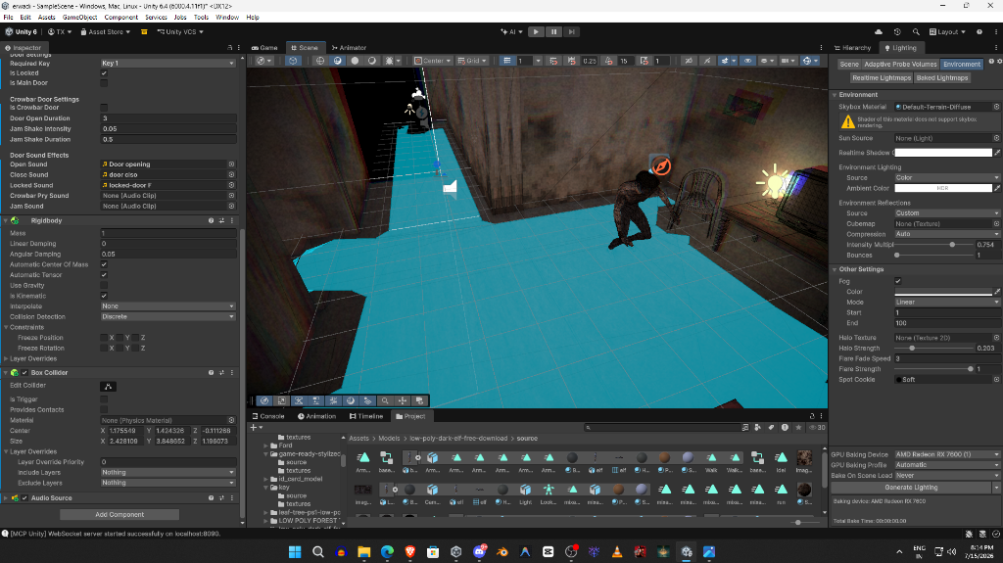Select the last tool in overlay toolbar
Image resolution: width=1003 pixels, height=563 pixels.
[419, 400]
